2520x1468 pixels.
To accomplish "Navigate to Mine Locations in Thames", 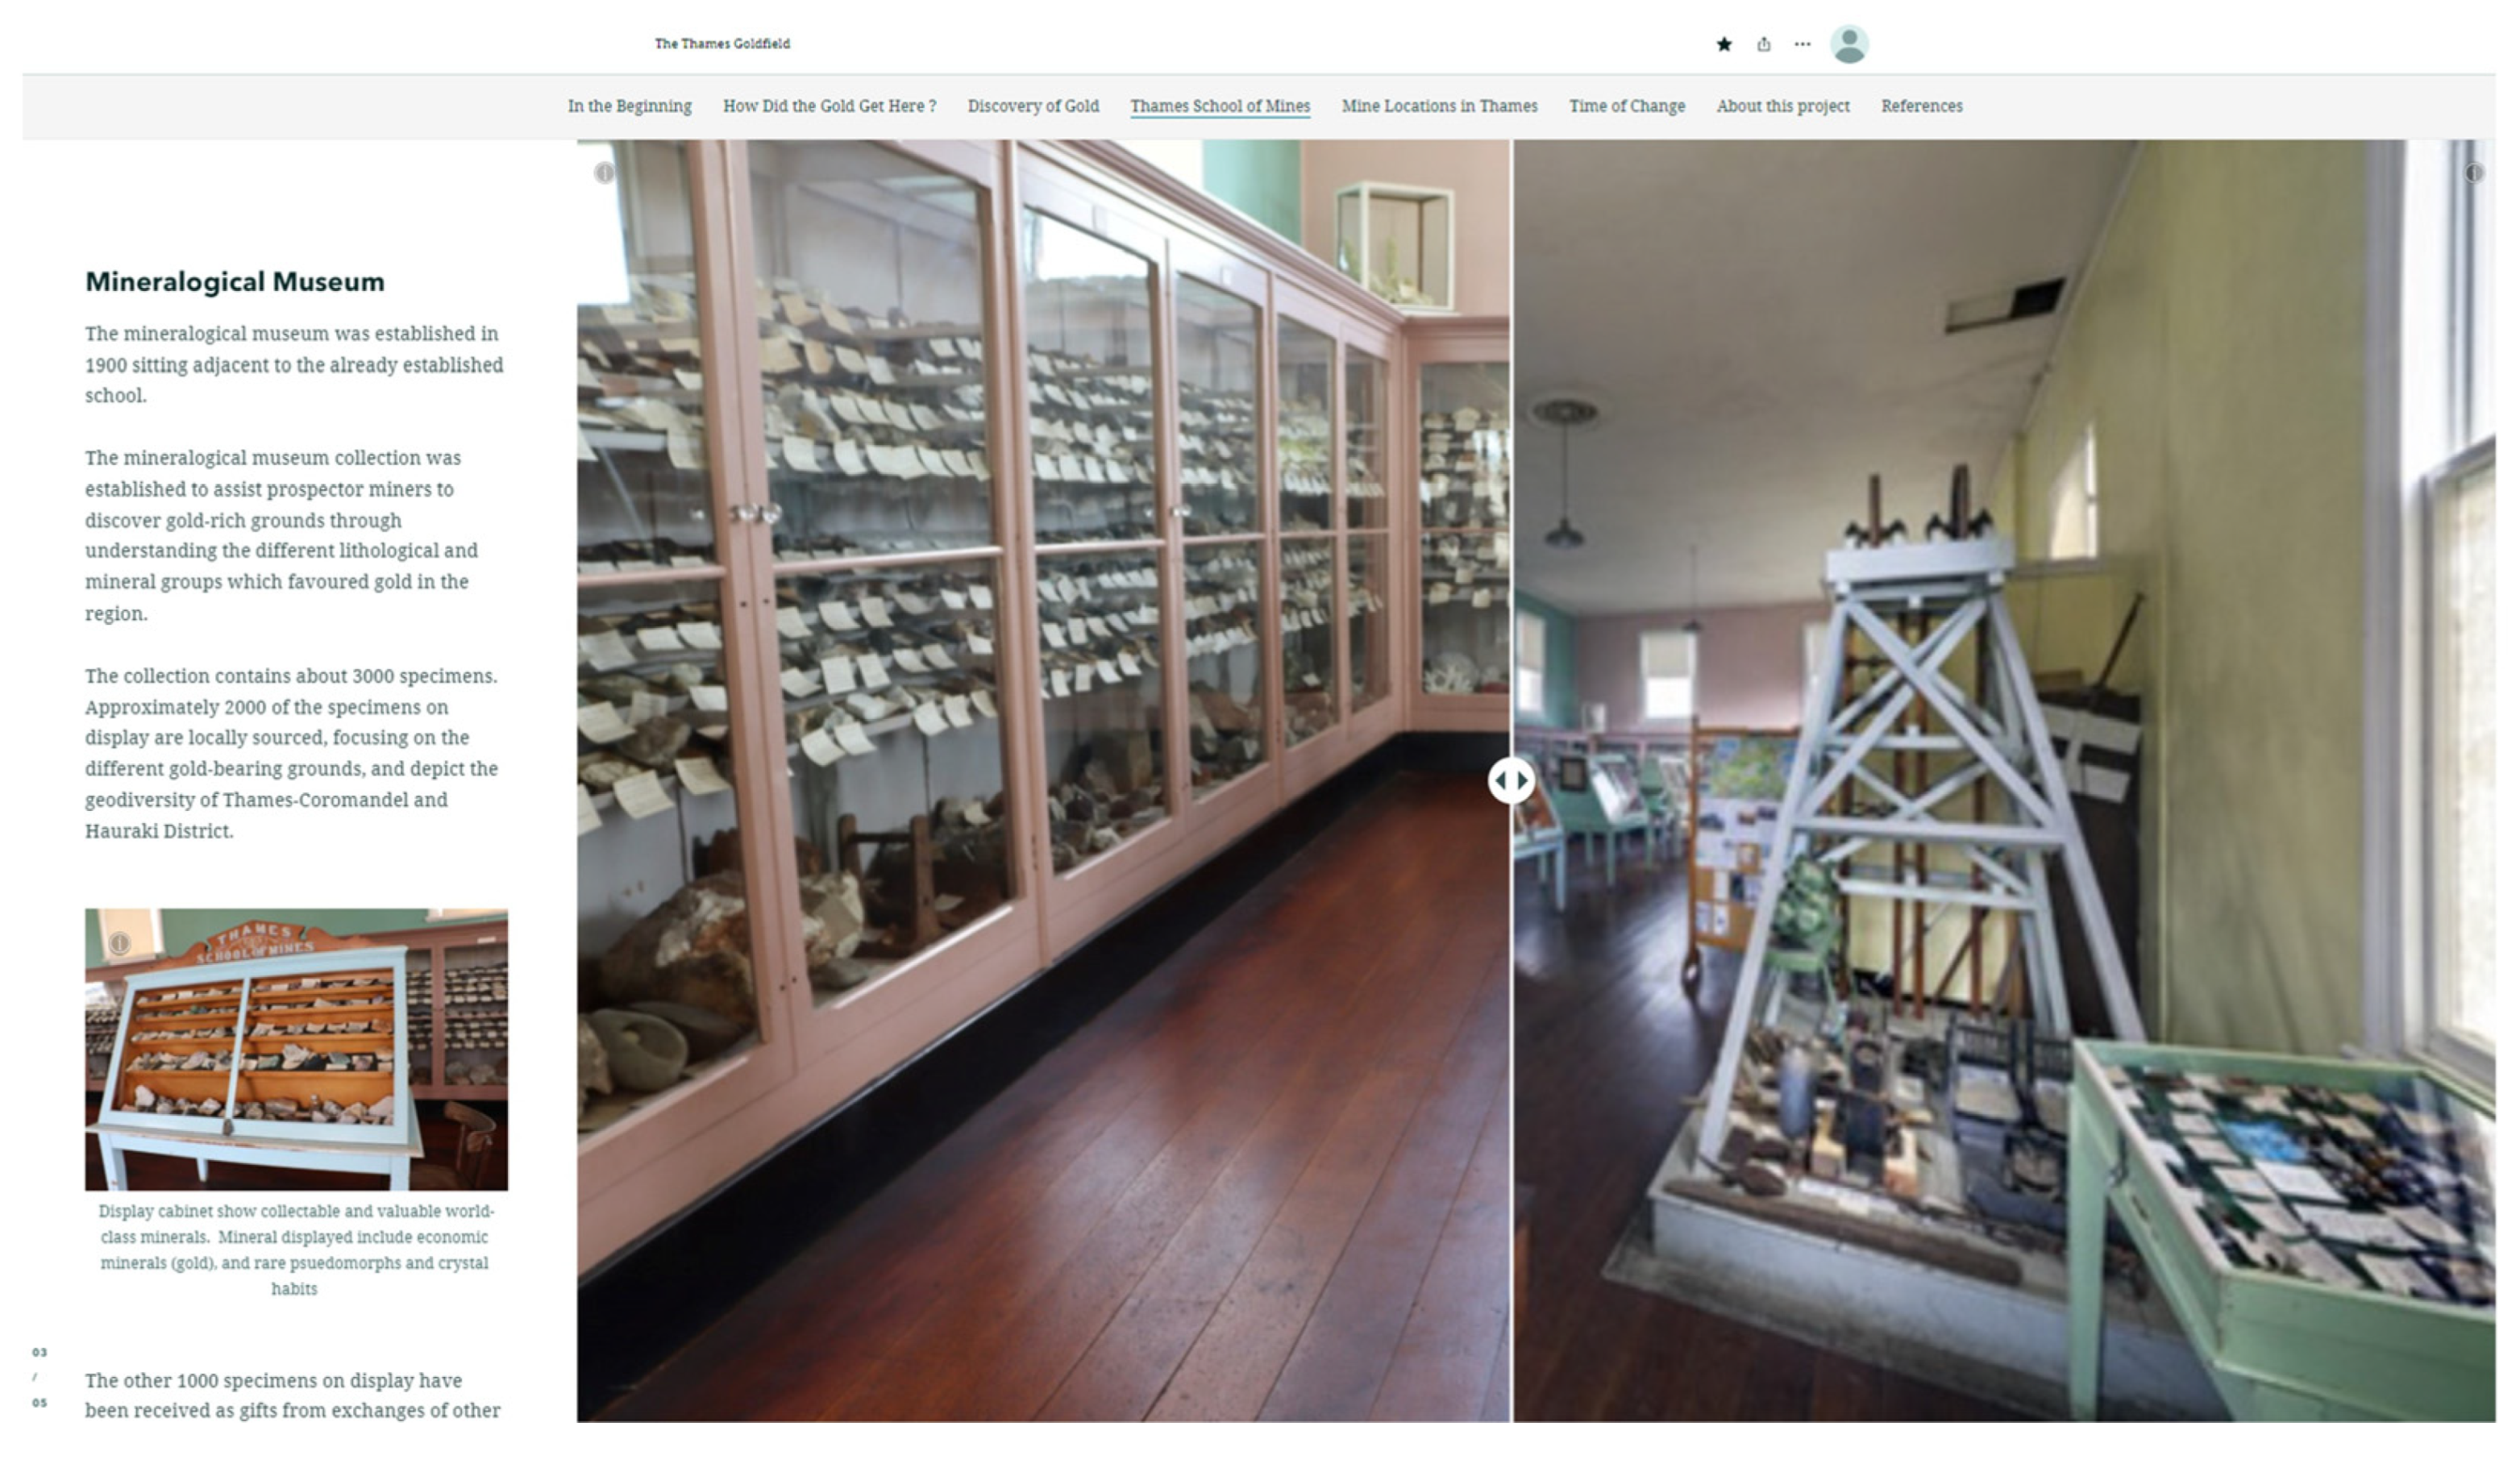I will tap(1439, 106).
